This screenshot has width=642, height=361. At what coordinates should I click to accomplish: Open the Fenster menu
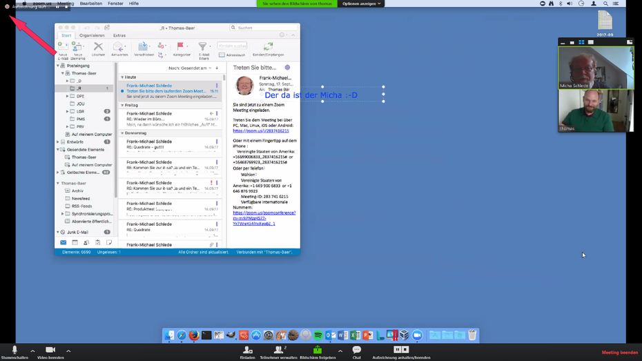pyautogui.click(x=115, y=3)
